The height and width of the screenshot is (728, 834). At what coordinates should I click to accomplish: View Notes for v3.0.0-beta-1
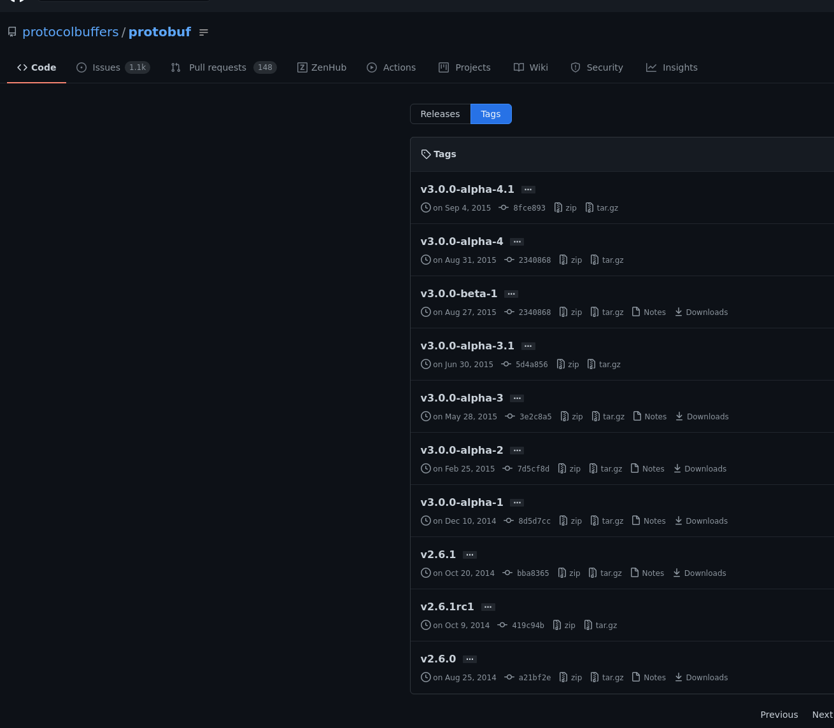click(649, 312)
